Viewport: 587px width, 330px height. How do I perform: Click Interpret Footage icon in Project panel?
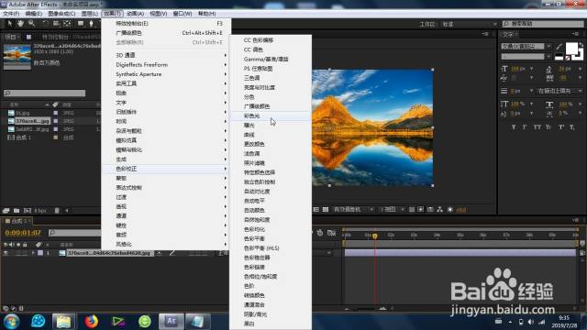point(6,211)
